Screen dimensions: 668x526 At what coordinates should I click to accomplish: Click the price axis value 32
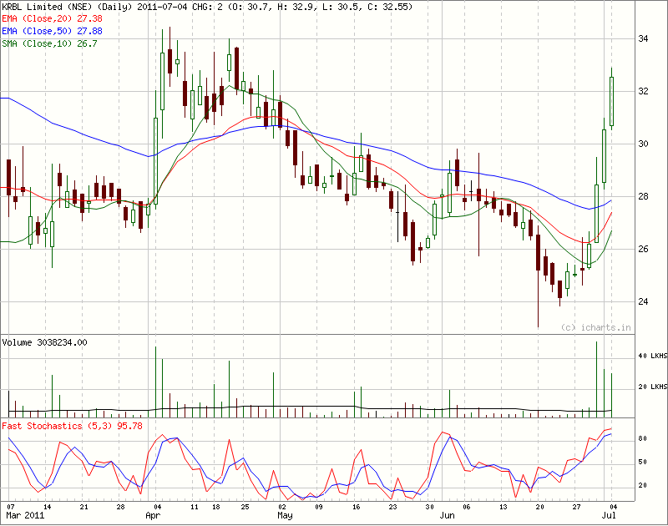(x=643, y=91)
